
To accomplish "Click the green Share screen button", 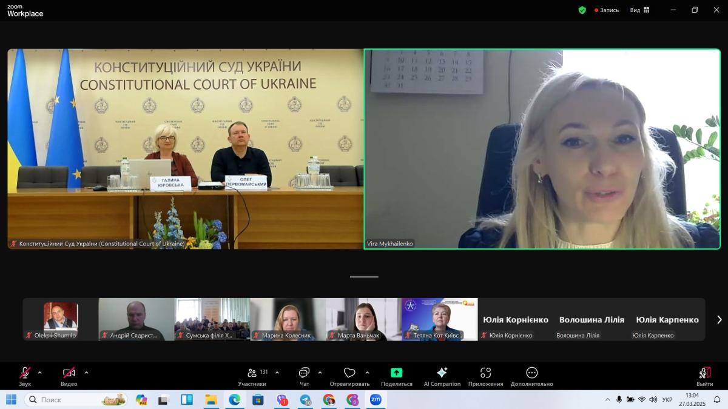I will pyautogui.click(x=396, y=376).
